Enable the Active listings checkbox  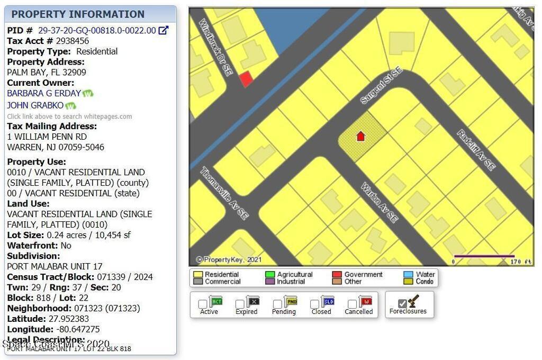pyautogui.click(x=203, y=304)
